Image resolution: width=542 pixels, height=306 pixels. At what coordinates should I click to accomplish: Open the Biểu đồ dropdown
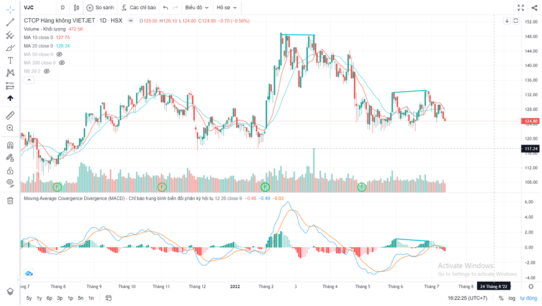197,8
